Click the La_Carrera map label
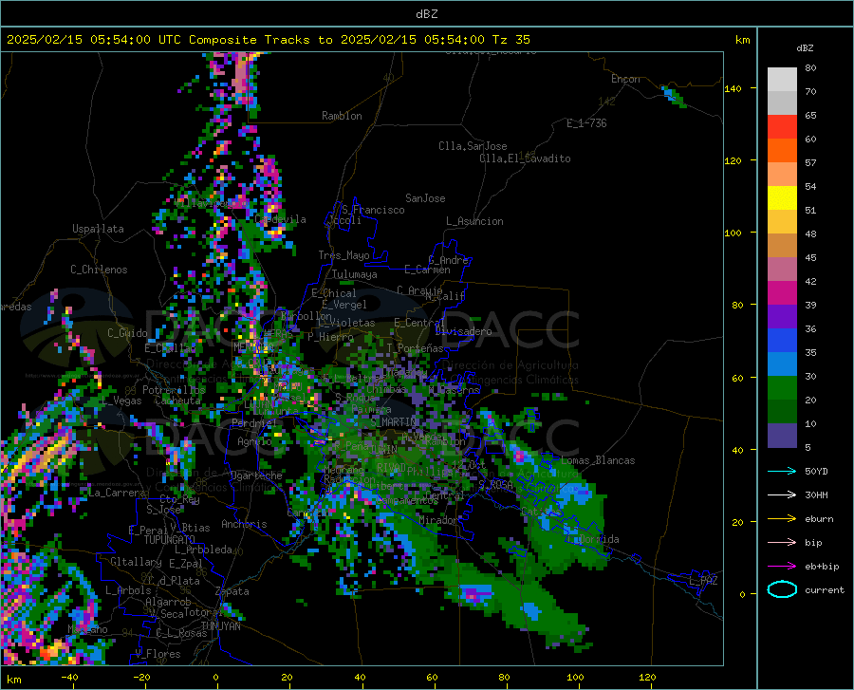This screenshot has width=854, height=690. point(117,493)
